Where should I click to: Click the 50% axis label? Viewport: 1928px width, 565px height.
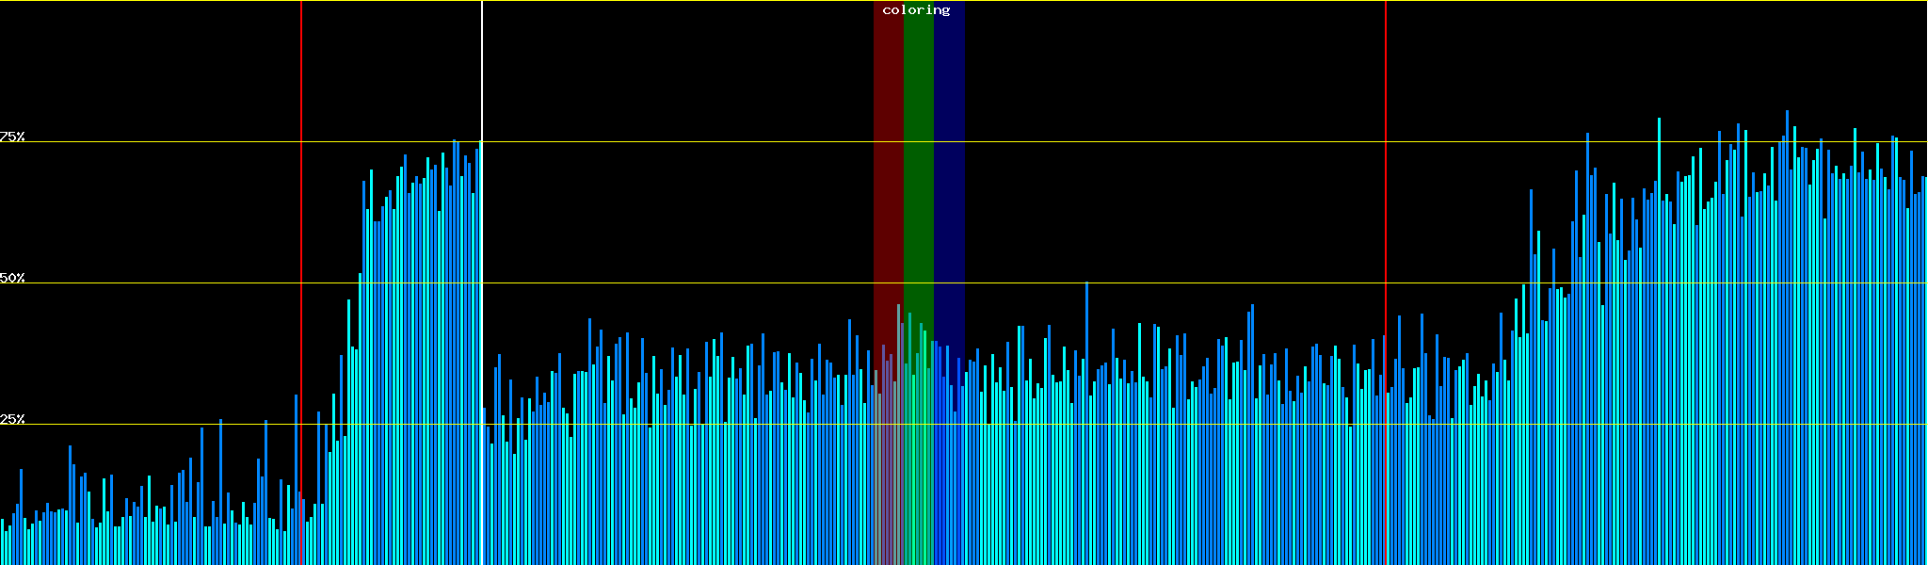(x=12, y=278)
